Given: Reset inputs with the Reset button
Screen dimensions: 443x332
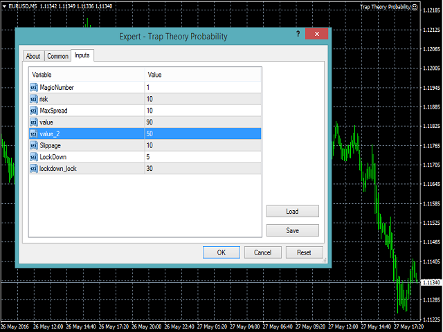Looking at the screenshot, I should (305, 252).
